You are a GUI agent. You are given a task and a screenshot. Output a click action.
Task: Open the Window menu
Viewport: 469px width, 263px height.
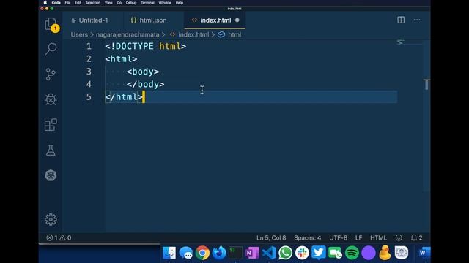pyautogui.click(x=165, y=3)
